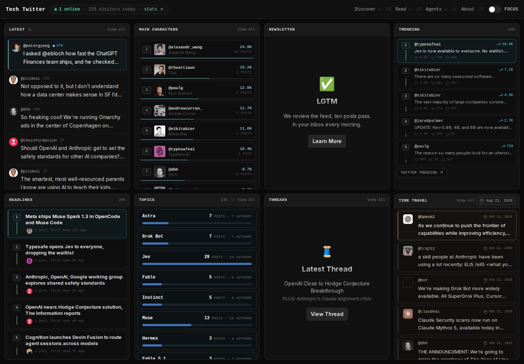Click pink avatar under Typesafe headline
The image size is (524, 364).
tap(29, 261)
